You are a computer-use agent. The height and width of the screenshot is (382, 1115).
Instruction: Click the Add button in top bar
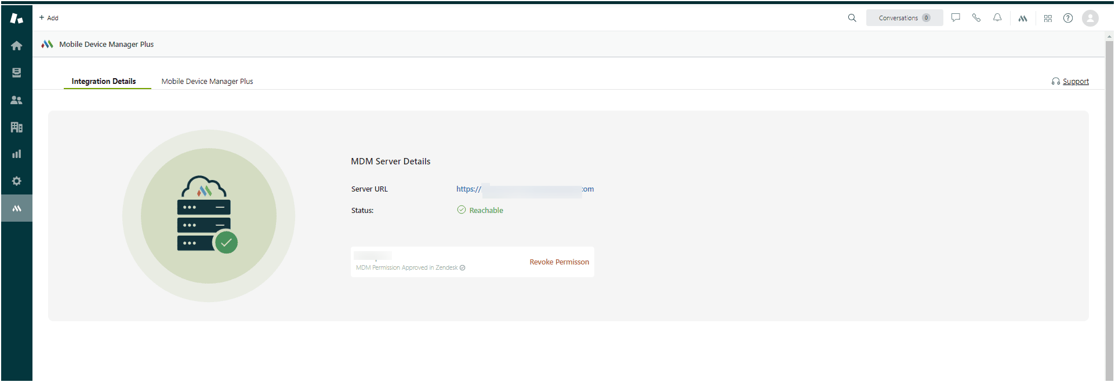click(x=49, y=18)
